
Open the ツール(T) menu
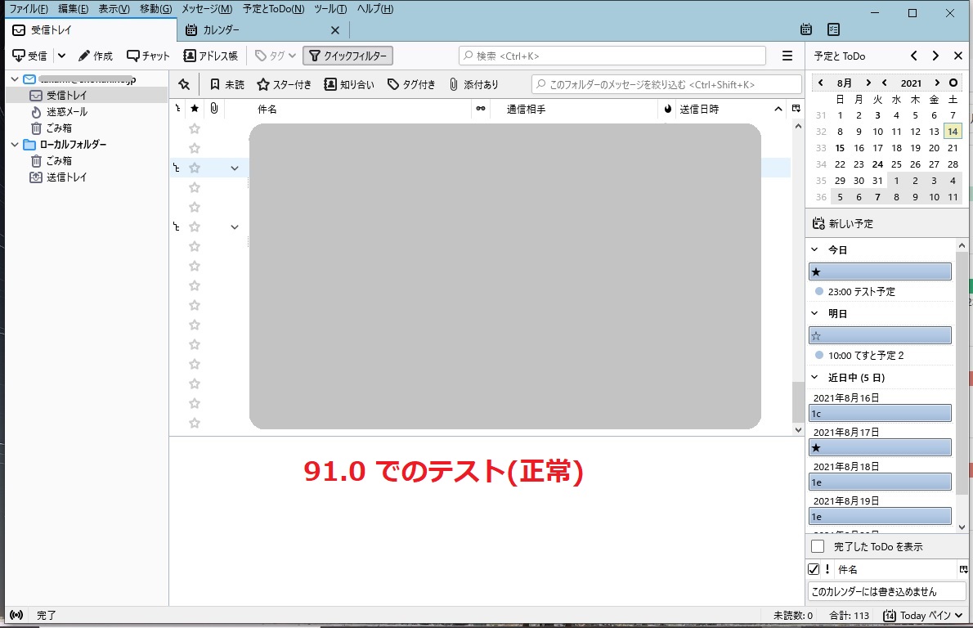[x=330, y=9]
